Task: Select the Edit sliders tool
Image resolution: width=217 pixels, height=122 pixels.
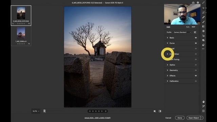Action: (x=203, y=8)
